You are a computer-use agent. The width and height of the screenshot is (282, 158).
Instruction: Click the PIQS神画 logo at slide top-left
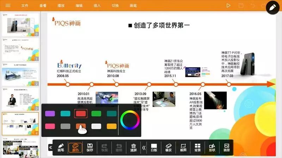tap(66, 22)
